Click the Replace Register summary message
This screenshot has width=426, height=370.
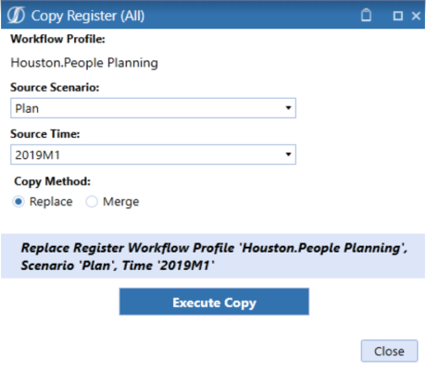coord(213,256)
